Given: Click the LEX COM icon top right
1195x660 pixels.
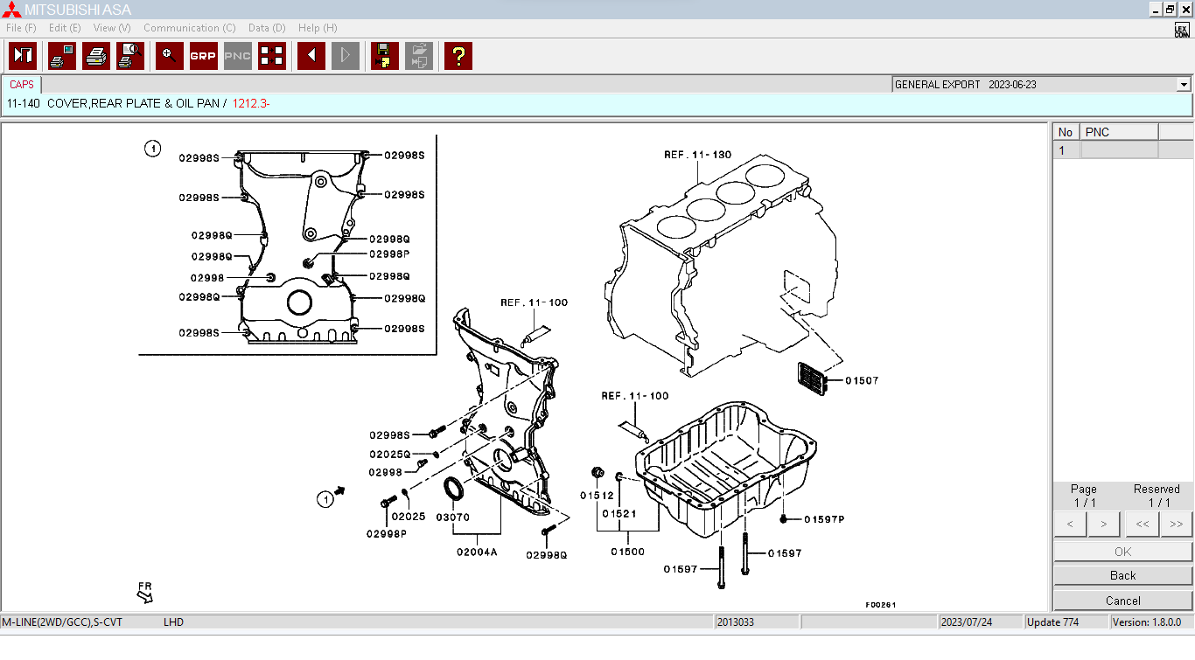Looking at the screenshot, I should [1181, 28].
